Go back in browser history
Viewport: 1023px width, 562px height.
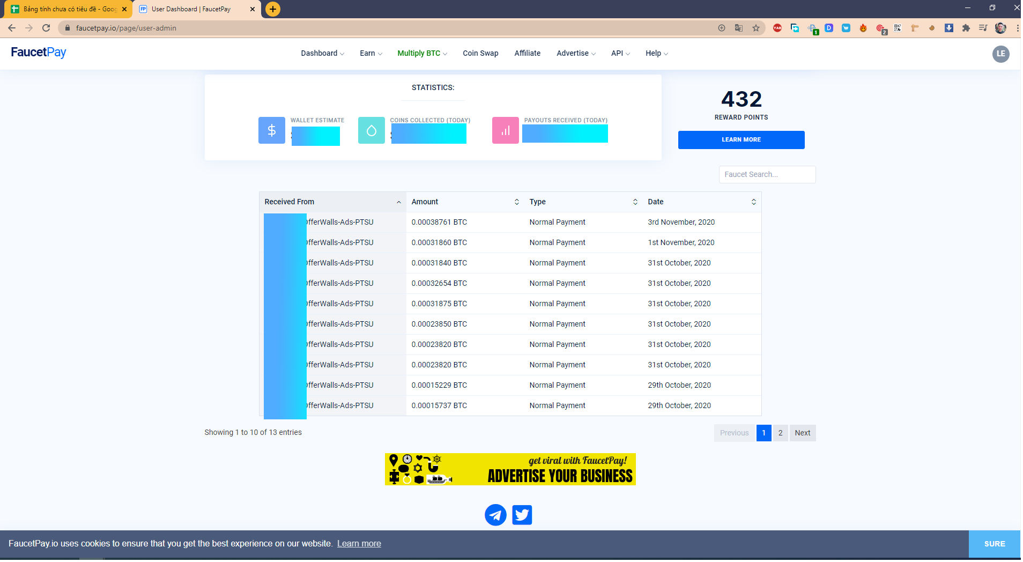(x=12, y=28)
